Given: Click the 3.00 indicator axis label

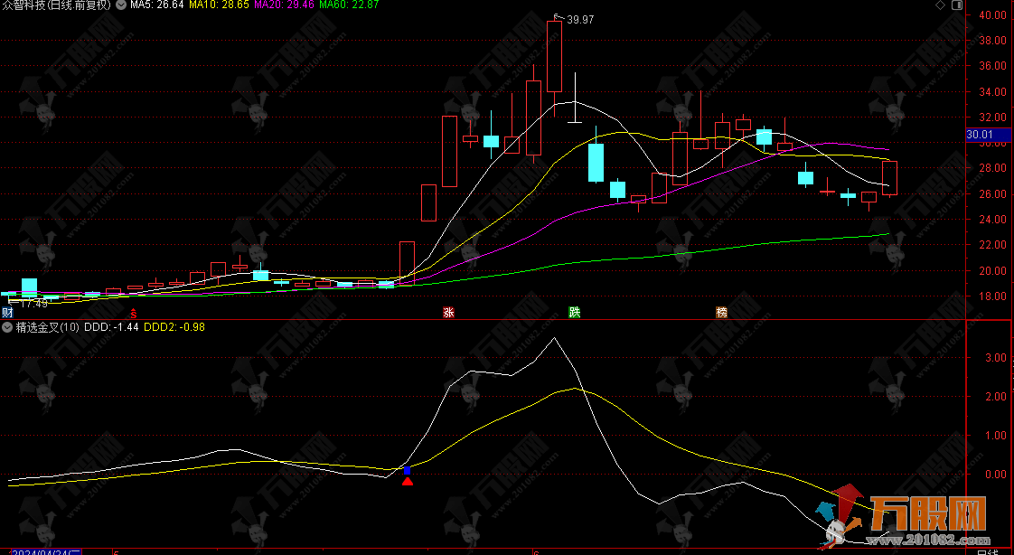Looking at the screenshot, I should (995, 358).
